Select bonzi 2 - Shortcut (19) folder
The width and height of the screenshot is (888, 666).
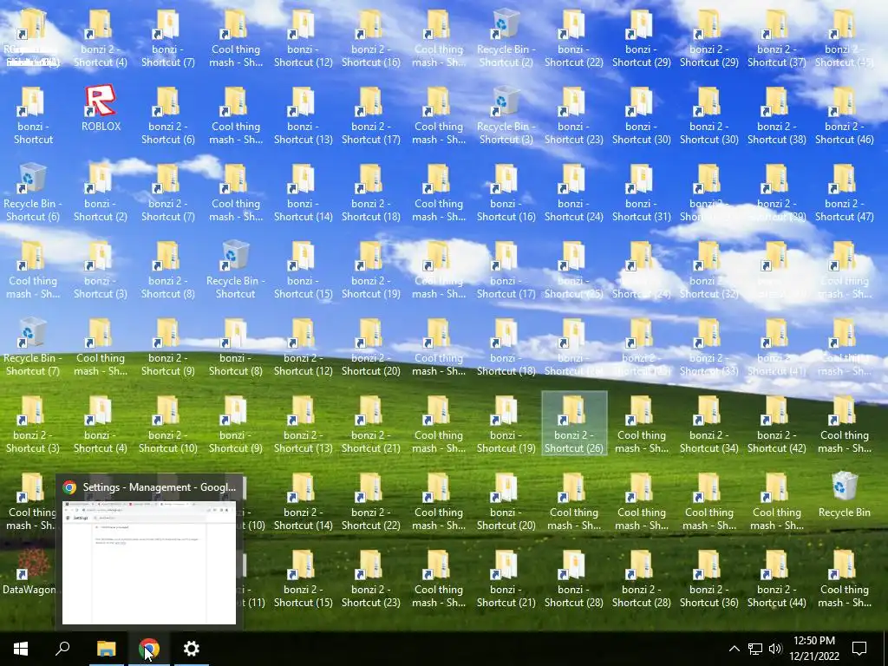coord(371,271)
